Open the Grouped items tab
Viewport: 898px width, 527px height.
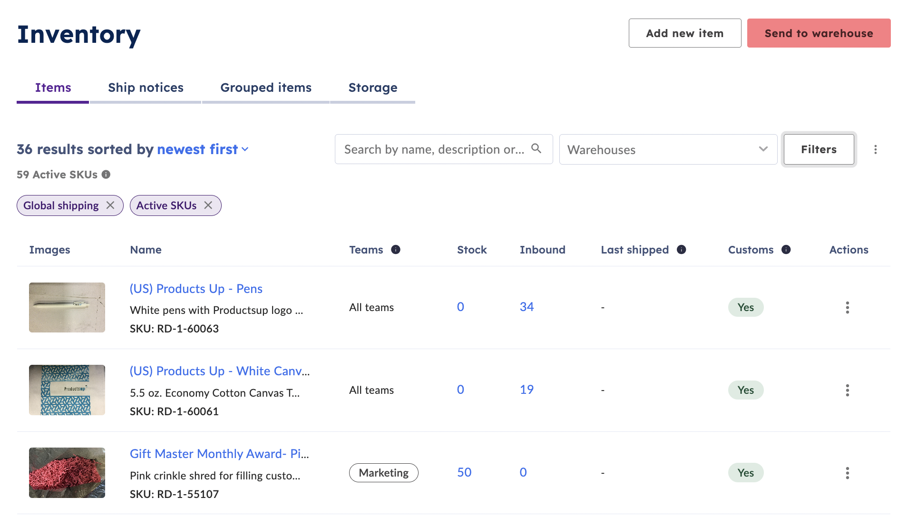pos(266,88)
